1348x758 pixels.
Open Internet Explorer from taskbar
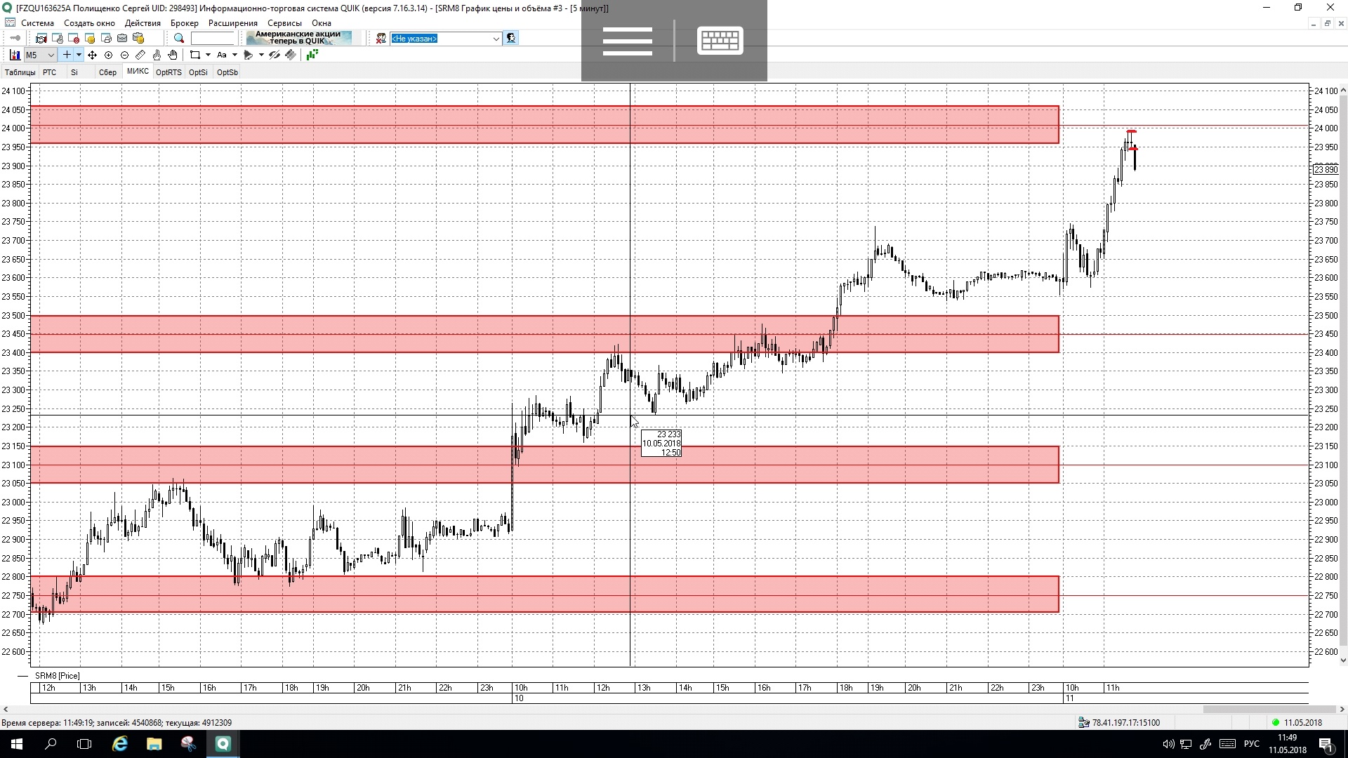click(x=120, y=744)
